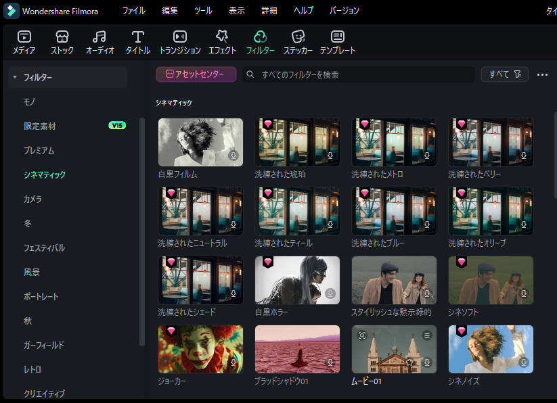The width and height of the screenshot is (557, 403).
Task: Open the three-dot more options menu
Action: click(x=542, y=74)
